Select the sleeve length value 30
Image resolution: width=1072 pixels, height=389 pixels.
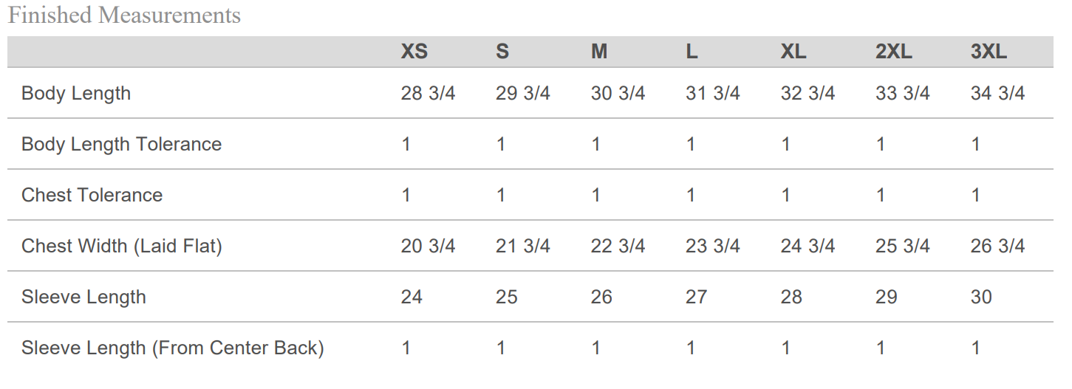[x=981, y=297]
